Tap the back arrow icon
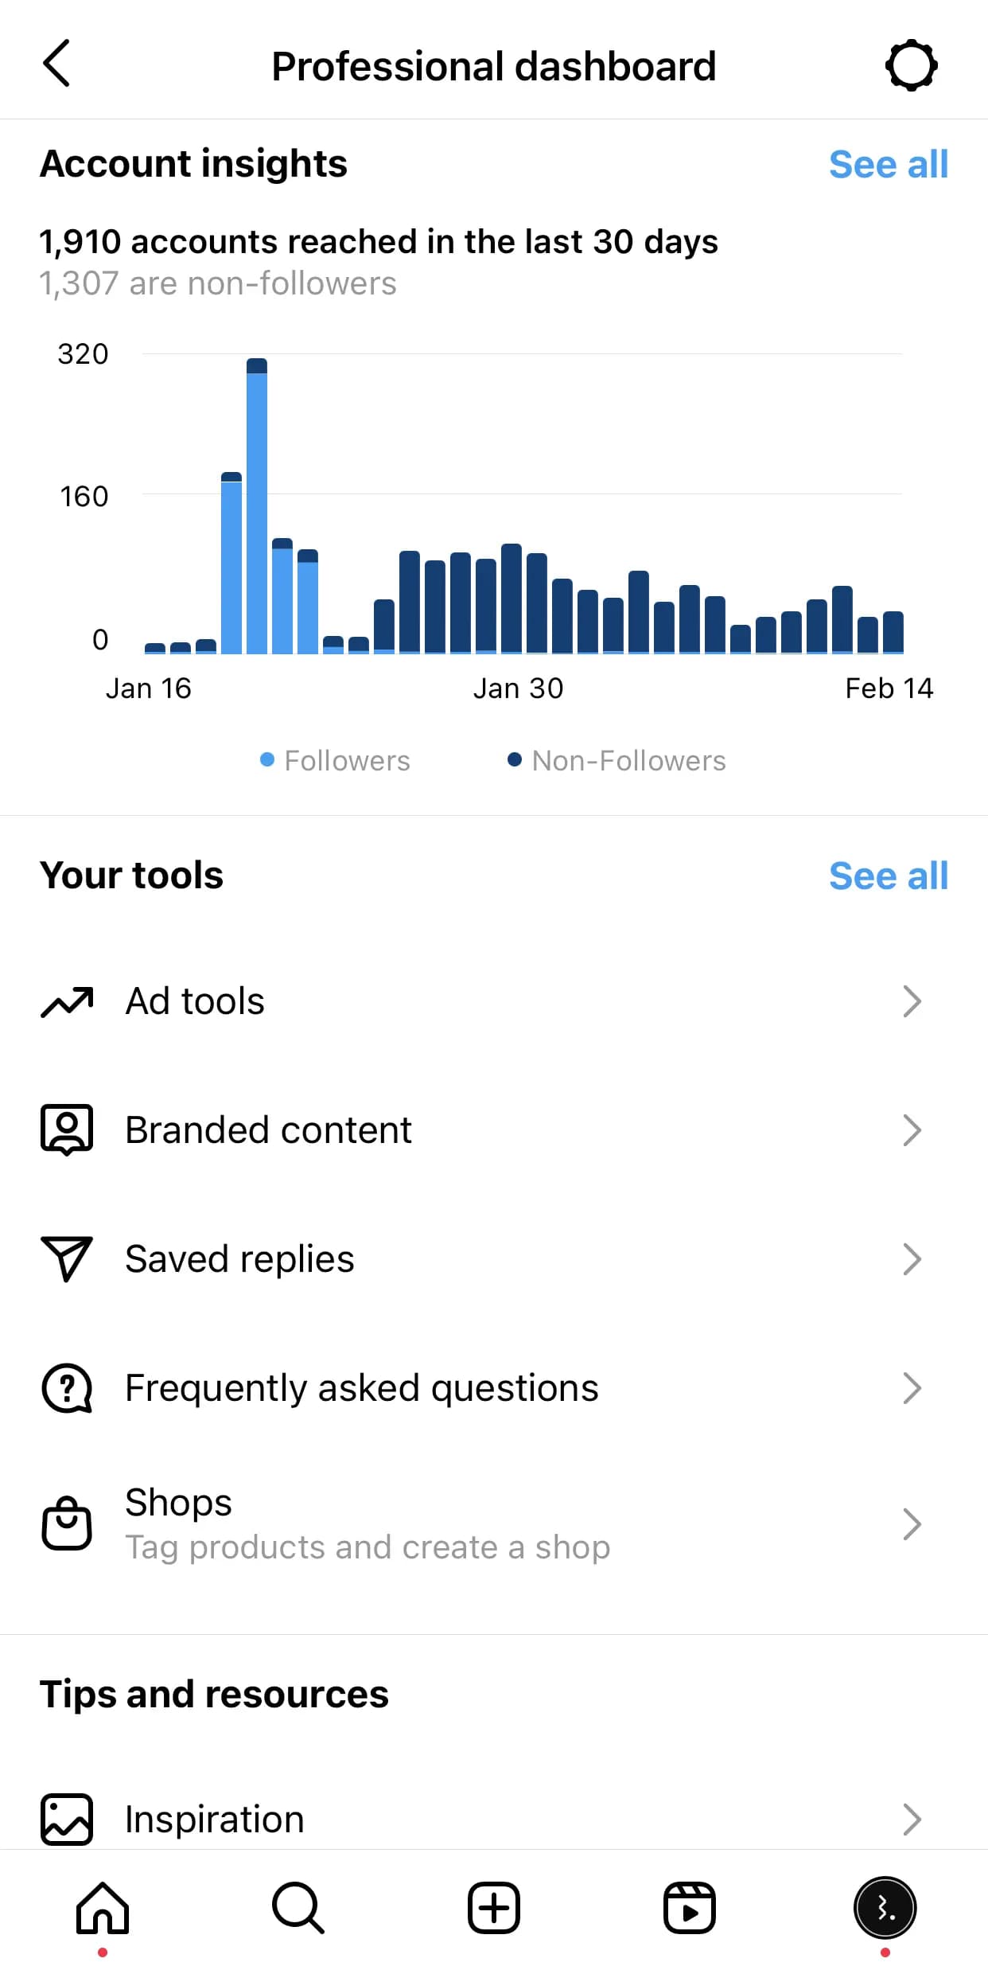This screenshot has height=1966, width=988. point(56,63)
